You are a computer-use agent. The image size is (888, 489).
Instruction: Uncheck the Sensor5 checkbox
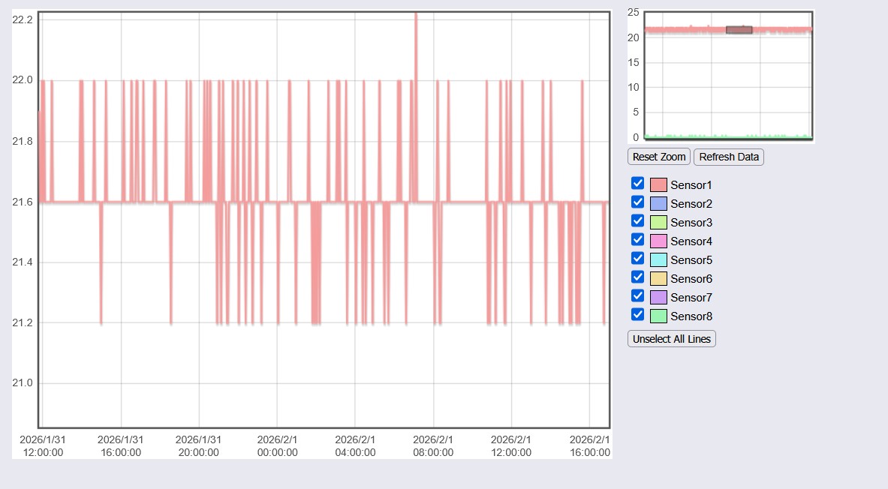pos(638,259)
